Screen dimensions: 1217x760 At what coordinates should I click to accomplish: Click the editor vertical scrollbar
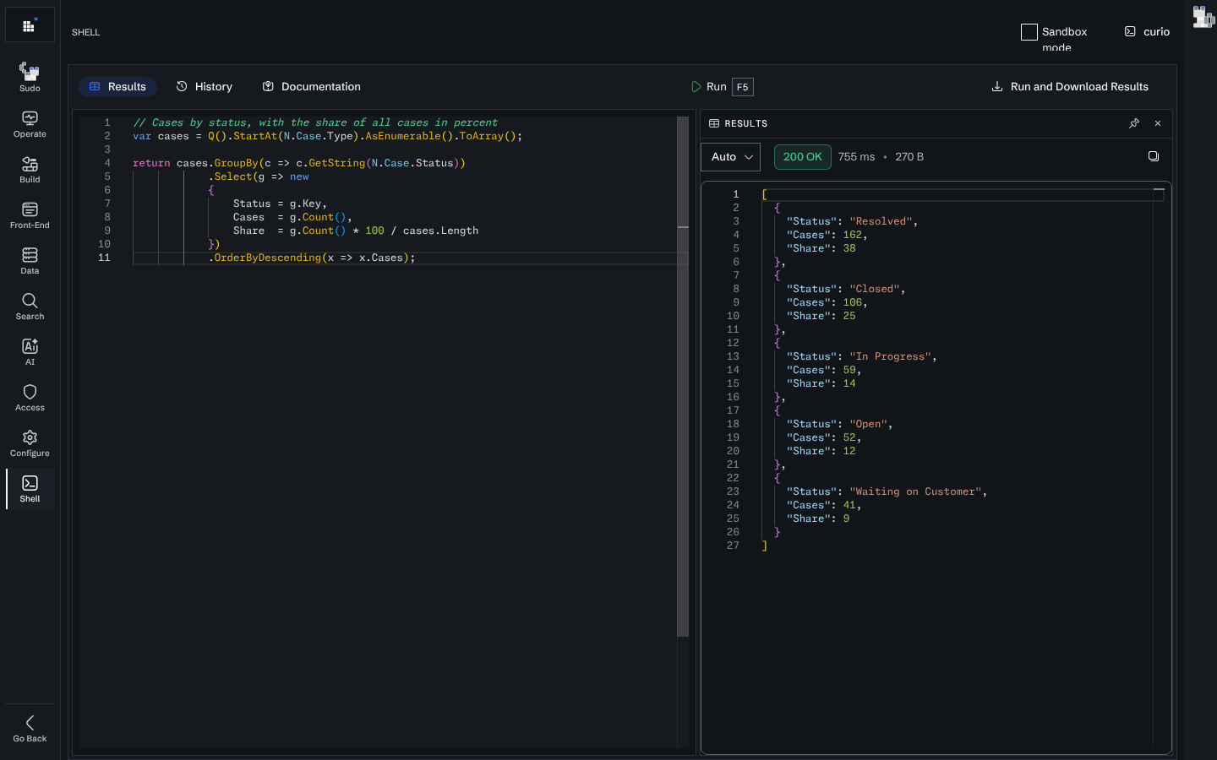coord(683,376)
